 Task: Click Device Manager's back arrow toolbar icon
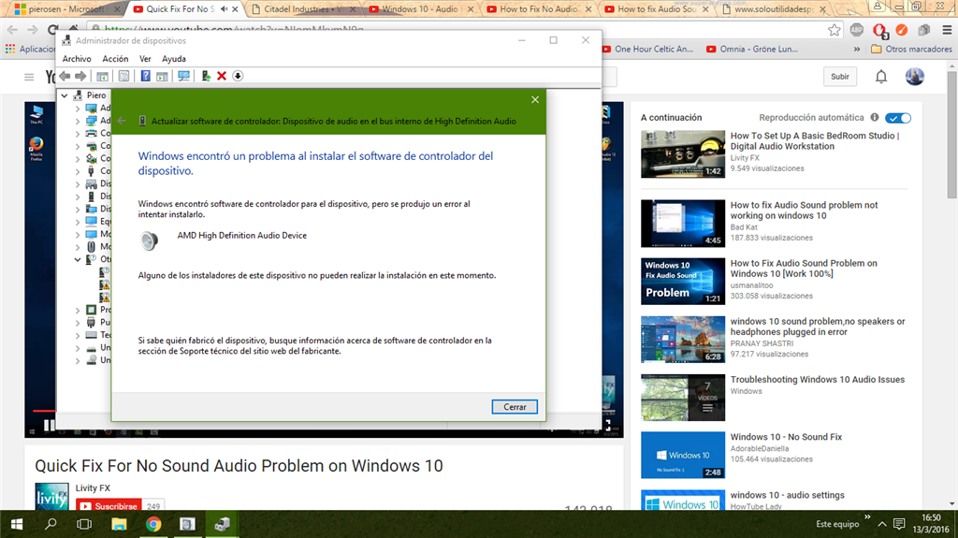point(65,76)
